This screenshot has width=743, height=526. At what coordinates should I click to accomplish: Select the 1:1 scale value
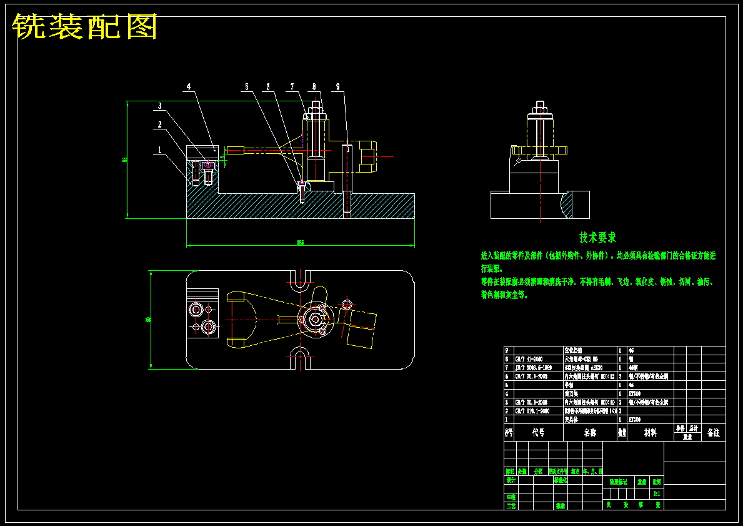point(657,493)
